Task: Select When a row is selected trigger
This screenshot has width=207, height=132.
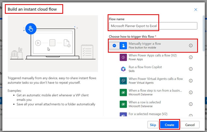Action: click(153, 104)
